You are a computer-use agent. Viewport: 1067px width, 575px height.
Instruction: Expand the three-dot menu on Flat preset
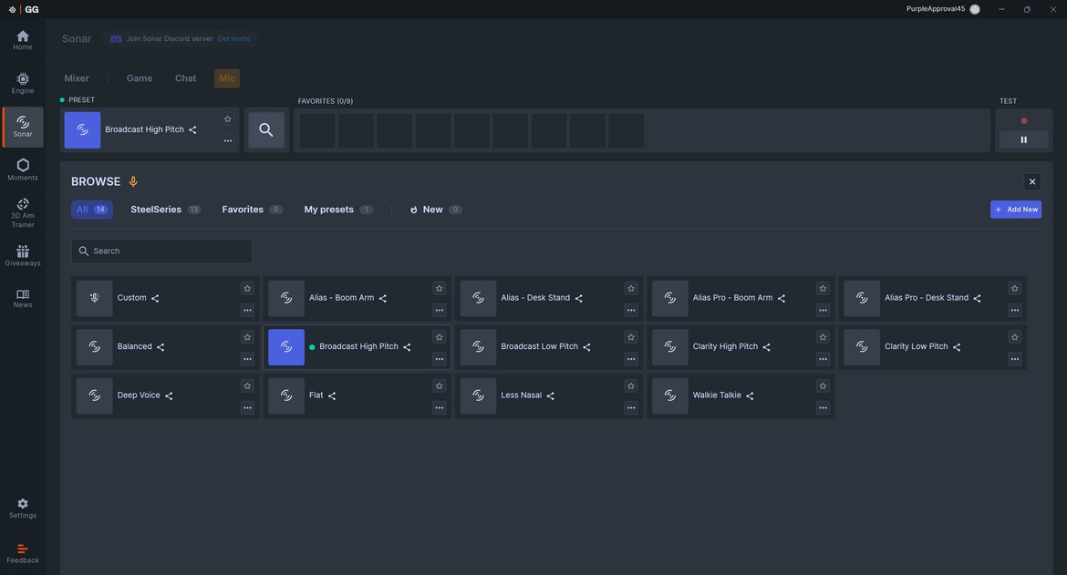click(439, 408)
